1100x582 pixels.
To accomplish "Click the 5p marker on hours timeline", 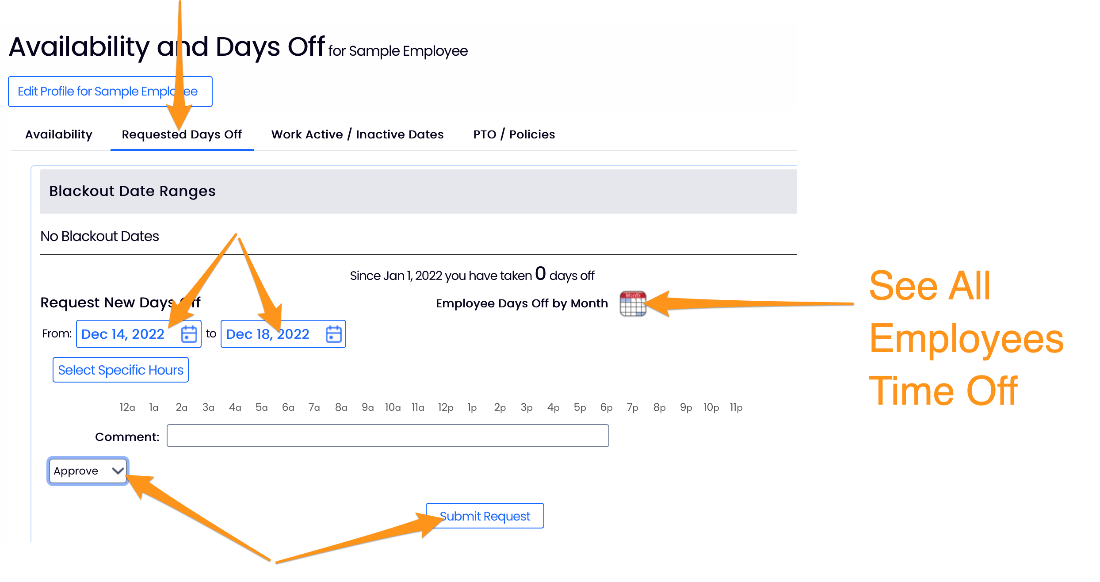I will coord(580,407).
